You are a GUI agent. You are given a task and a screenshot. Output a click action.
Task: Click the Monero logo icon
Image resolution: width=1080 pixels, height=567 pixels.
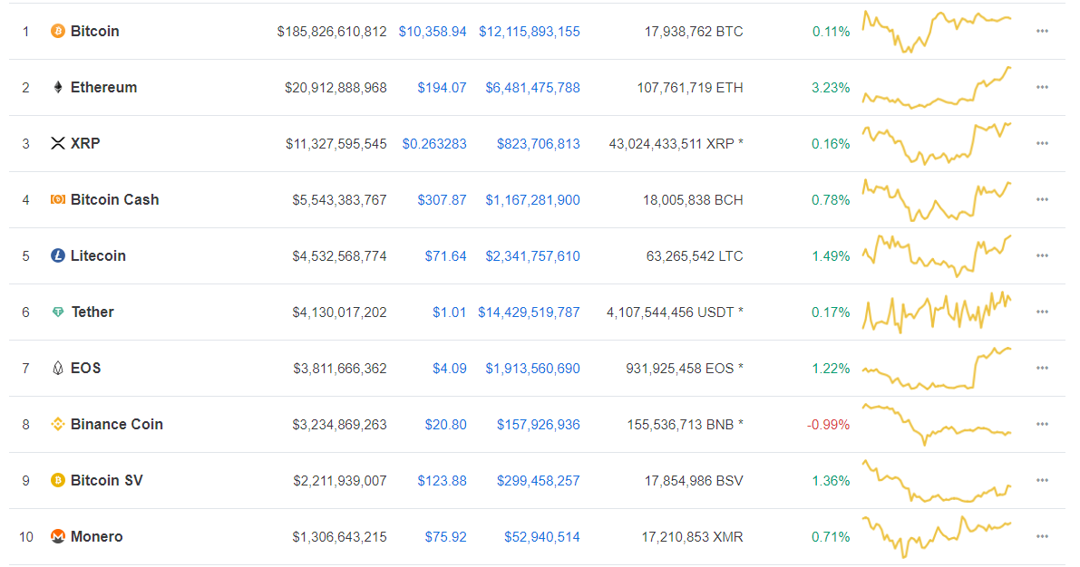tap(58, 537)
